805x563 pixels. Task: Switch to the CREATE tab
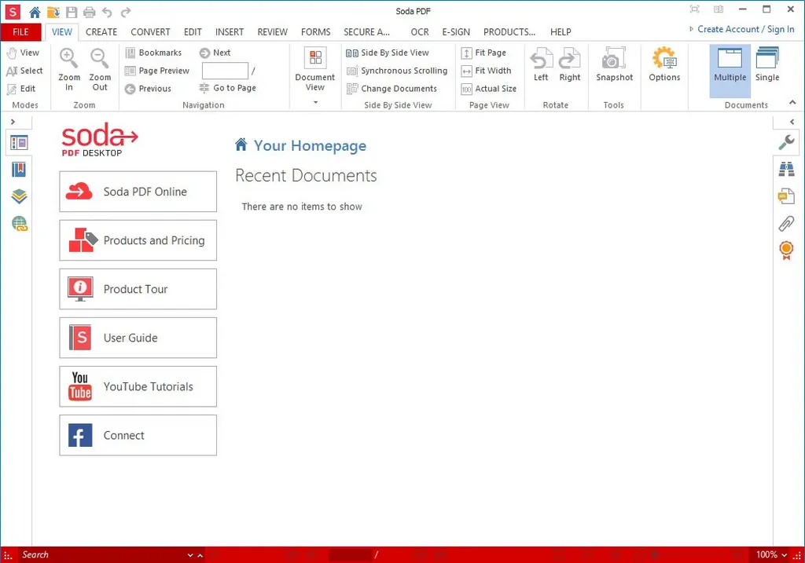[x=101, y=31]
